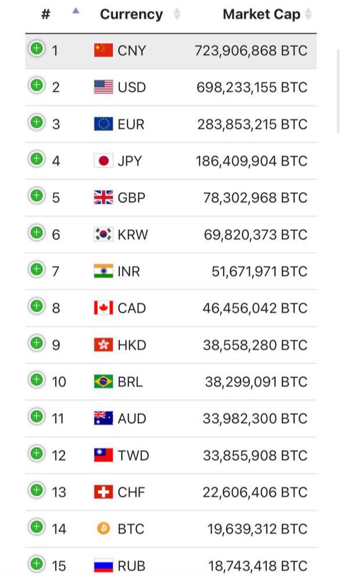This screenshot has height=576, width=341.
Task: Sort by rank number column arrow
Action: pos(76,11)
